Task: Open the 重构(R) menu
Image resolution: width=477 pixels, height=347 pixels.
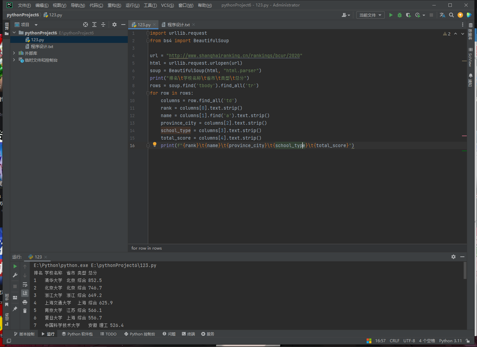Action: point(114,5)
